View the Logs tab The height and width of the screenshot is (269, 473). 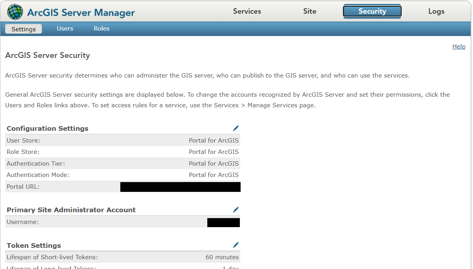tap(436, 11)
